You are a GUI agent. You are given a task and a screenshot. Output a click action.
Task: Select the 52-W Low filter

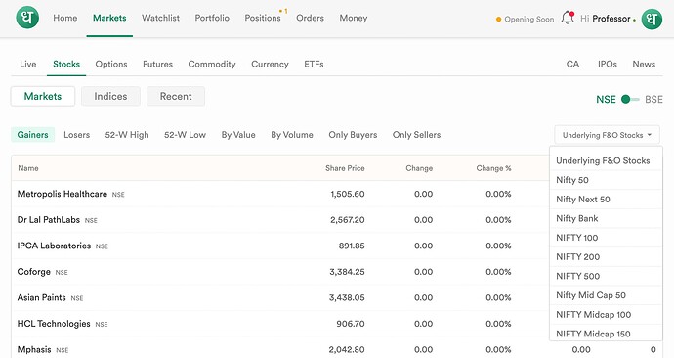pos(186,135)
